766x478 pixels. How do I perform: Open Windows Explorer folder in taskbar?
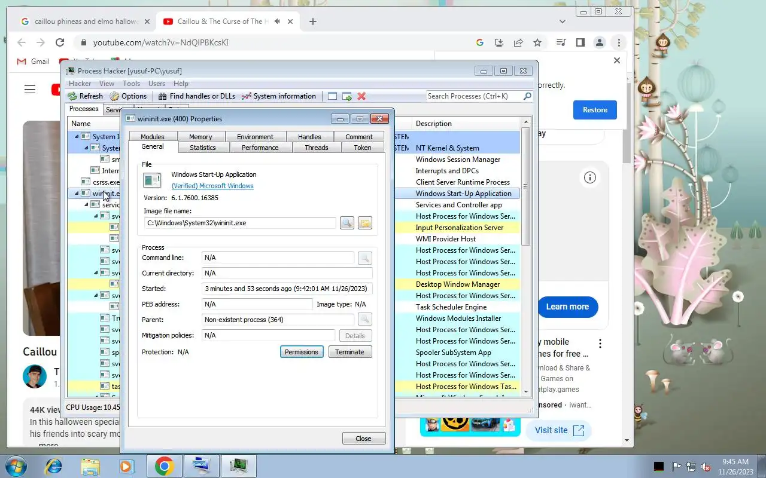point(90,466)
